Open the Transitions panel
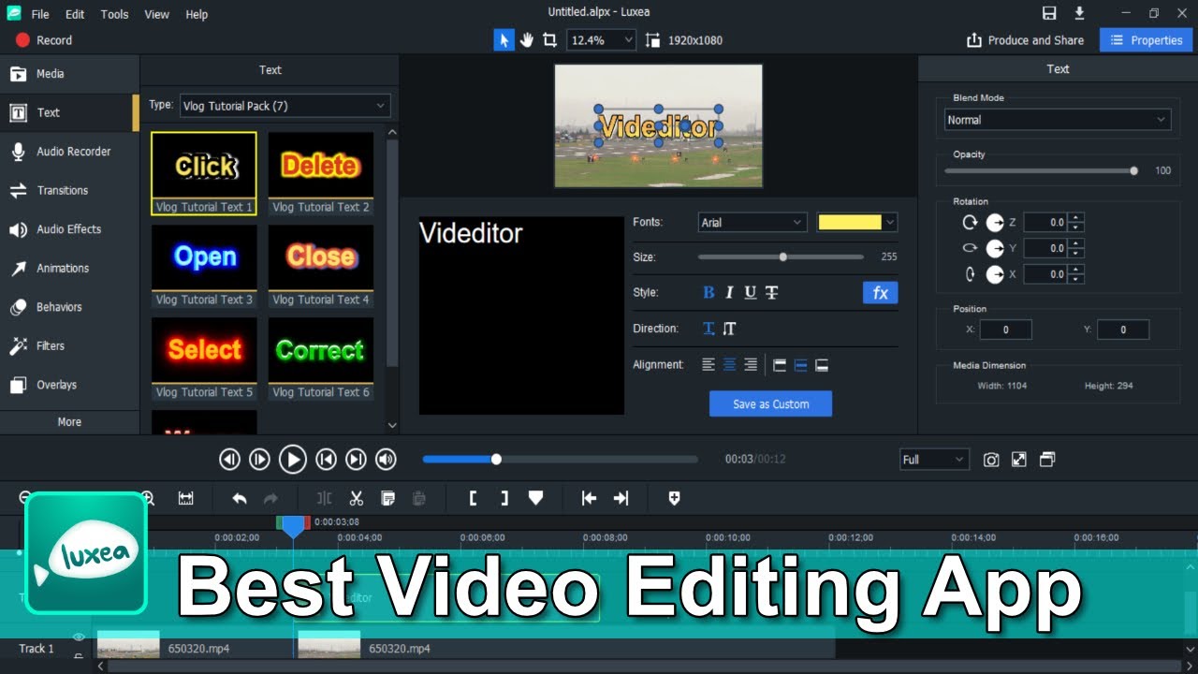 tap(69, 190)
